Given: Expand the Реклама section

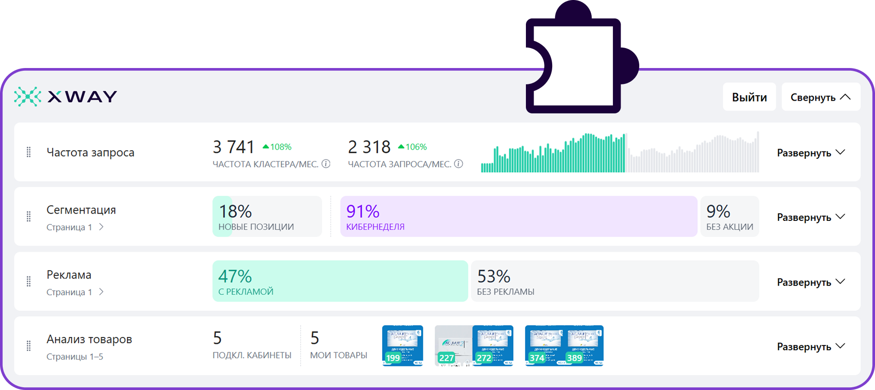Looking at the screenshot, I should coord(811,282).
